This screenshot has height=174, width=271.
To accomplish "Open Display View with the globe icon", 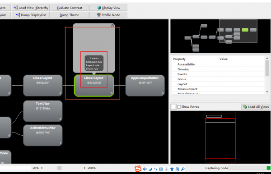I will pyautogui.click(x=108, y=8).
